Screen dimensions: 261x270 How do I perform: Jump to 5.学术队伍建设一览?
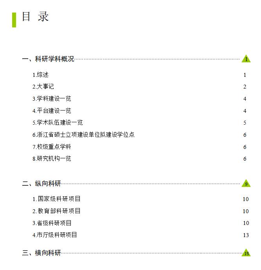point(58,123)
